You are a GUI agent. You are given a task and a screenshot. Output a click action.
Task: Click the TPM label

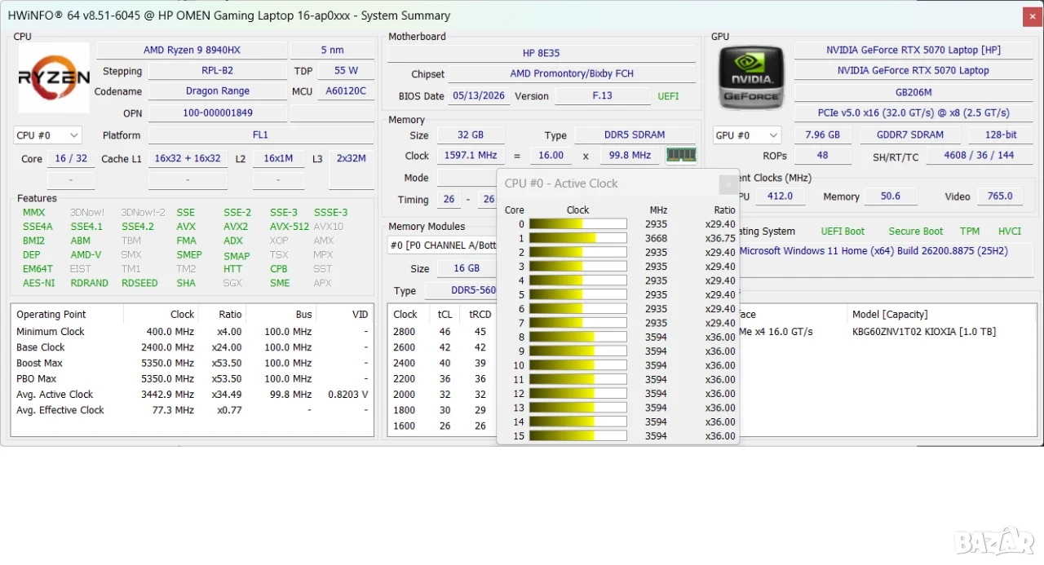point(970,232)
